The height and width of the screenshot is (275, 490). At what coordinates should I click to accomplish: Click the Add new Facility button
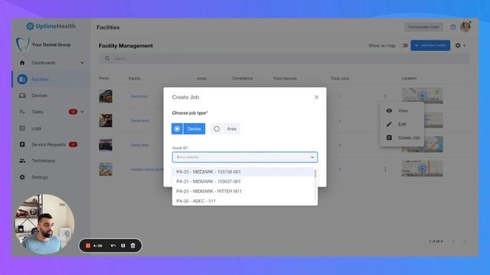coord(430,46)
